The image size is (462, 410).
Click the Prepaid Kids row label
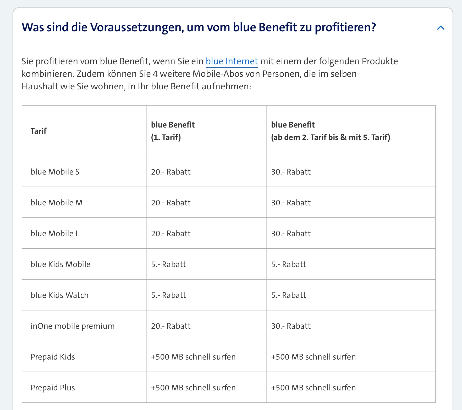(x=53, y=357)
